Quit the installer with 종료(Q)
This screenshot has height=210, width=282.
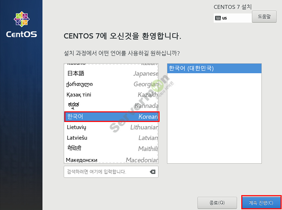click(x=217, y=203)
